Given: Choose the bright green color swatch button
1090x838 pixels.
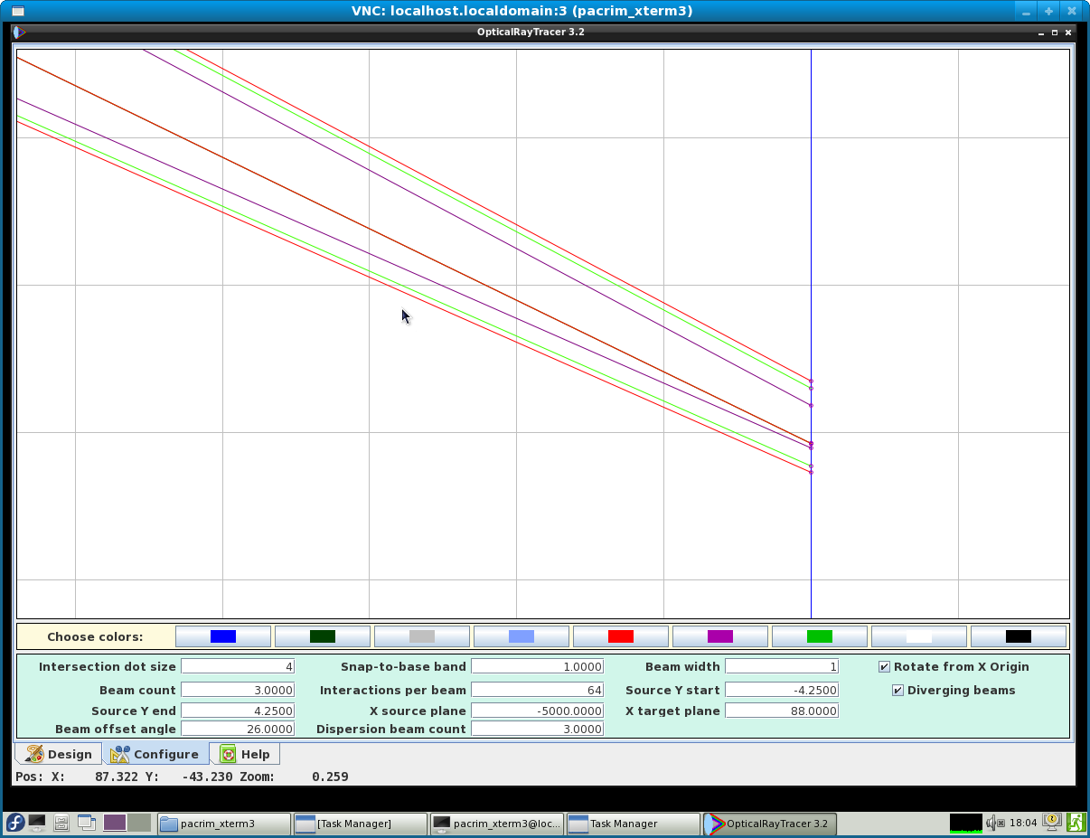Looking at the screenshot, I should [x=820, y=636].
